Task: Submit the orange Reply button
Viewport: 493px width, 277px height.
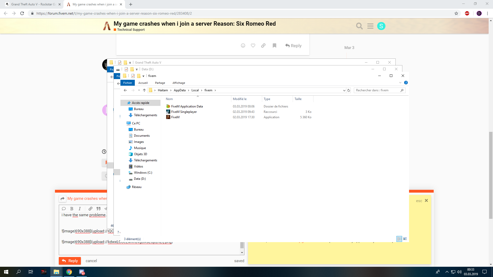Action: point(70,261)
